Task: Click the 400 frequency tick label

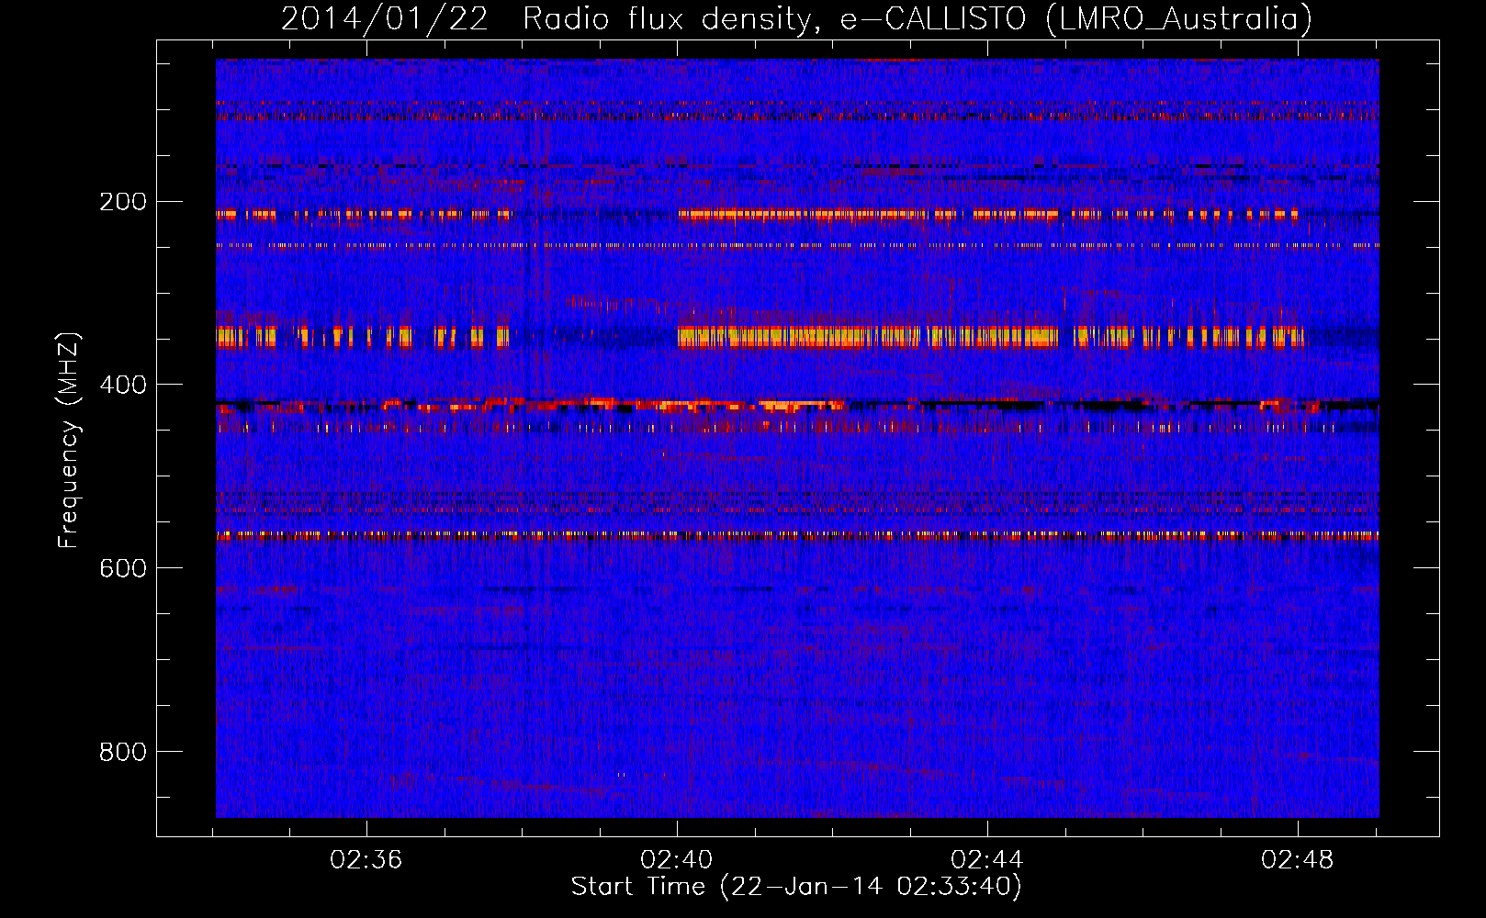Action: (122, 385)
